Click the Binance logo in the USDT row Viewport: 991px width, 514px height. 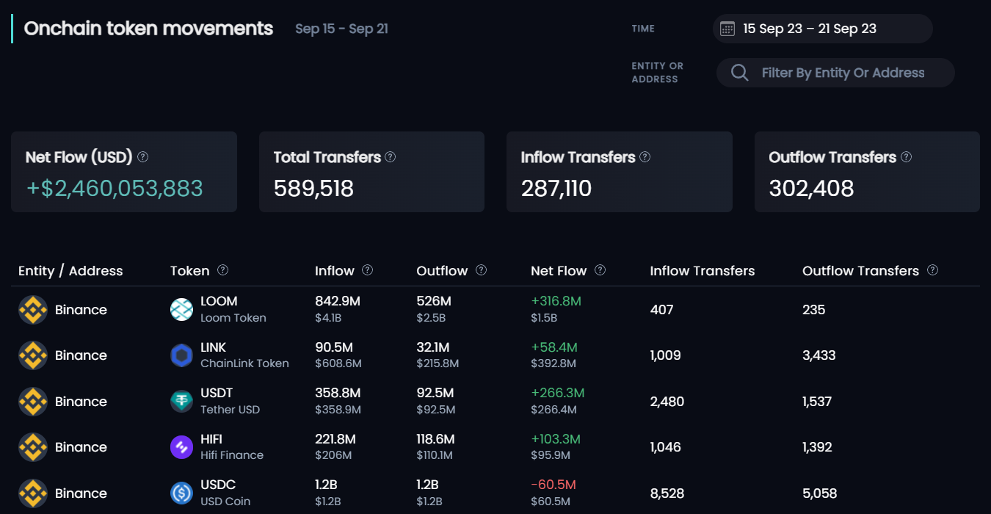click(33, 402)
